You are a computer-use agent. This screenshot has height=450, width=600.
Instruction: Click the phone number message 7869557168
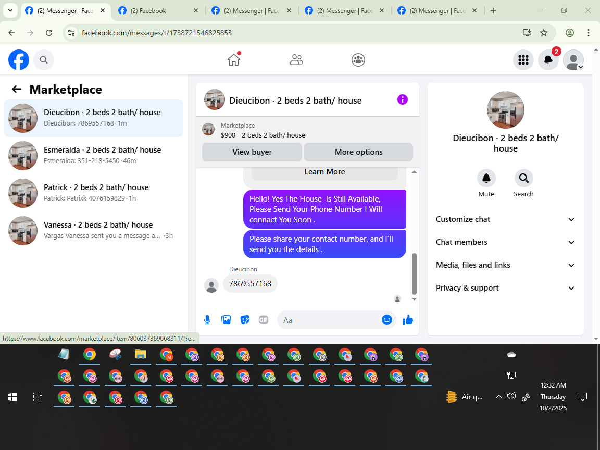click(250, 283)
